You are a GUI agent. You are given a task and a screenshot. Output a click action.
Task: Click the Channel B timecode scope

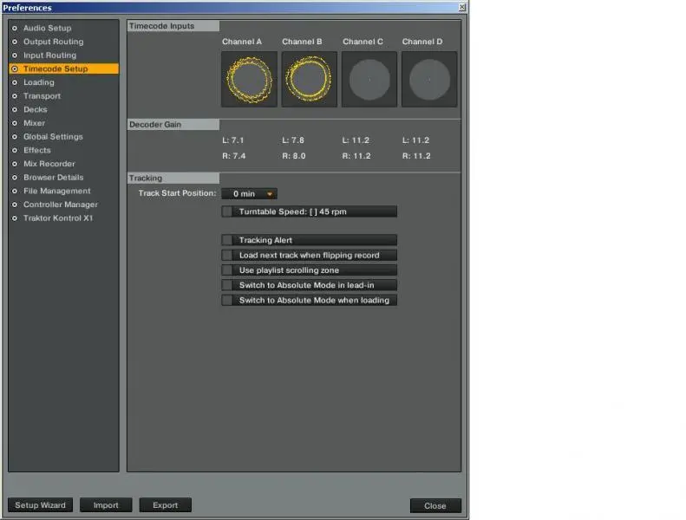[309, 80]
